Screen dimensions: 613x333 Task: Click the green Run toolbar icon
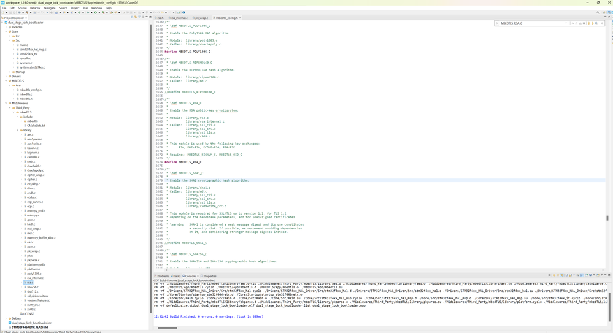(95, 12)
